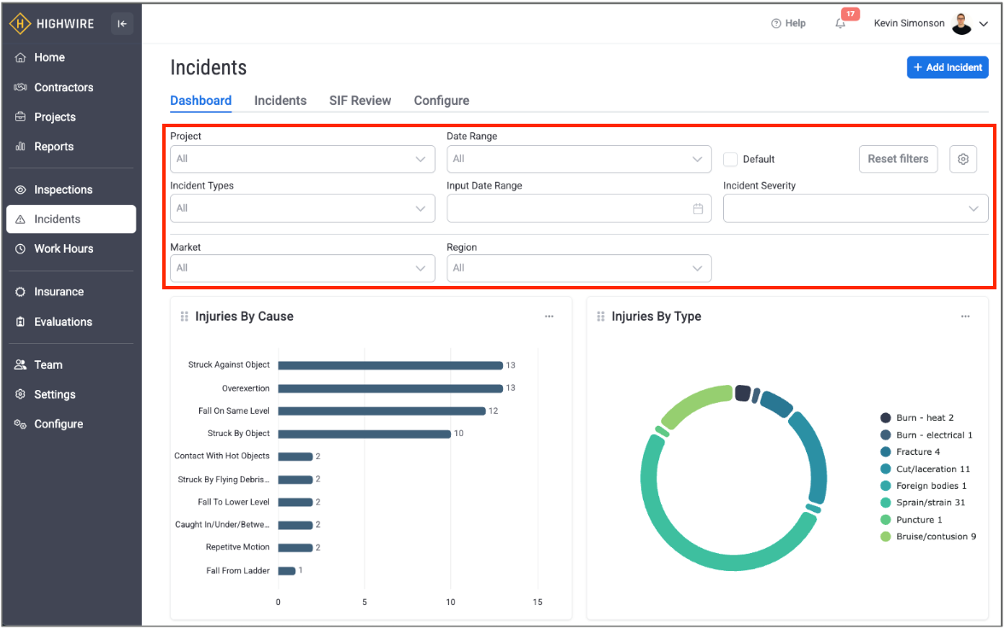Collapse the sidebar with the arrow icon
This screenshot has height=629, width=1005.
pos(122,24)
